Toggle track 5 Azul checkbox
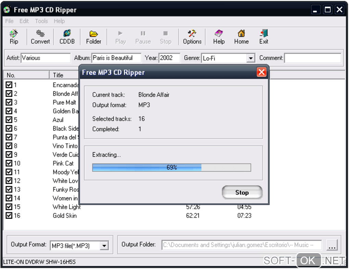 click(x=9, y=119)
